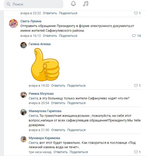Open the music note icon
146x156 pixels.
(x=86, y=4)
